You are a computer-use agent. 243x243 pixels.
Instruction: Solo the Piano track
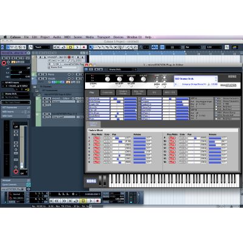45,75
